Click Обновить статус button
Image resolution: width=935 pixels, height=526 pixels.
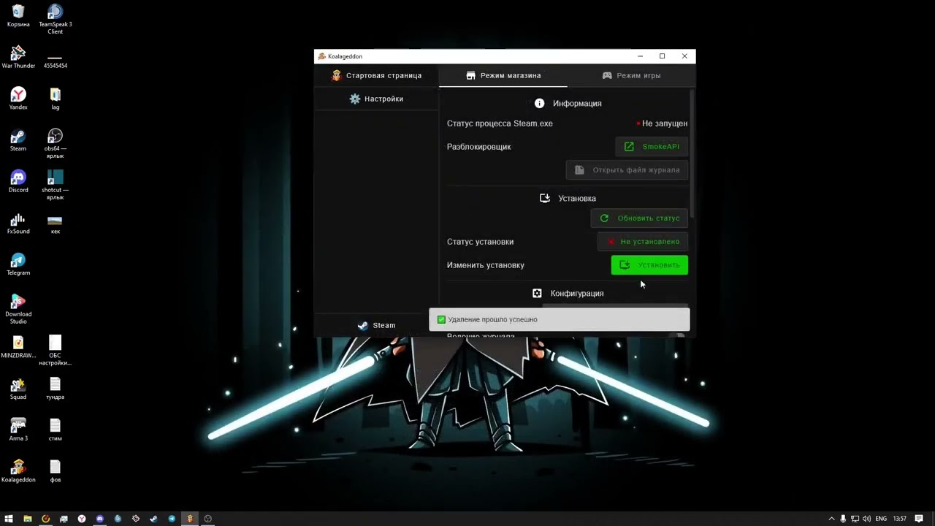tap(639, 218)
